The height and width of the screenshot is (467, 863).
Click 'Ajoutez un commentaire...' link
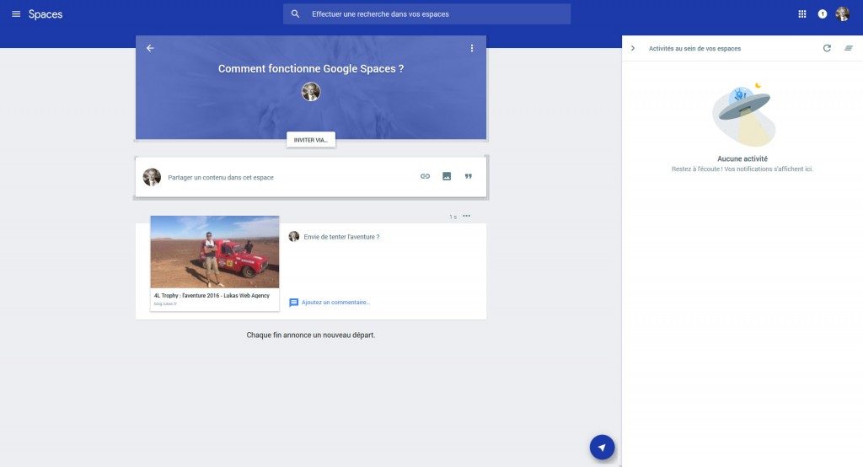[335, 303]
